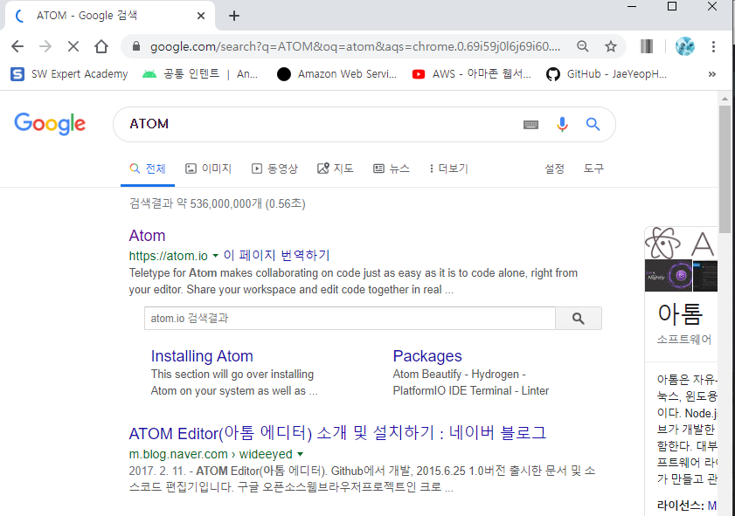Switch to the 이미지 tab
The width and height of the screenshot is (735, 516).
[209, 169]
